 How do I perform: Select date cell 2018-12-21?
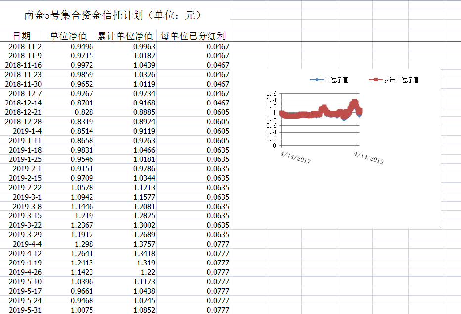click(x=21, y=112)
